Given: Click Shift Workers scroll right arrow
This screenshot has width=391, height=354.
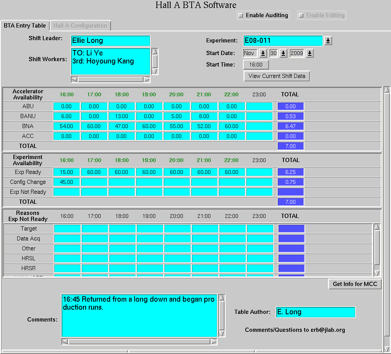Looking at the screenshot, I should [147, 80].
